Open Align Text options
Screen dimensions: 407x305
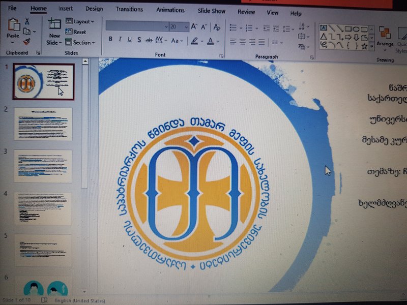(x=303, y=37)
